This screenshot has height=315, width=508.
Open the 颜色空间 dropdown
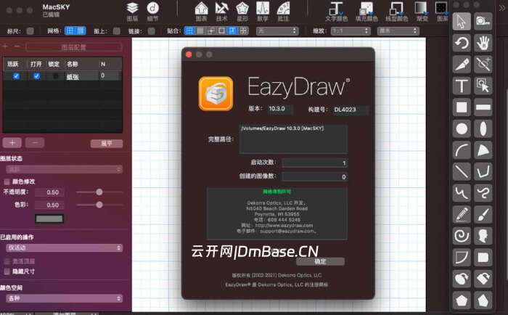pyautogui.click(x=64, y=298)
